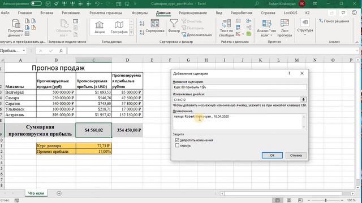The height and width of the screenshot is (203, 362).
Task: Open the Name Box dropdown
Action: (x=24, y=50)
